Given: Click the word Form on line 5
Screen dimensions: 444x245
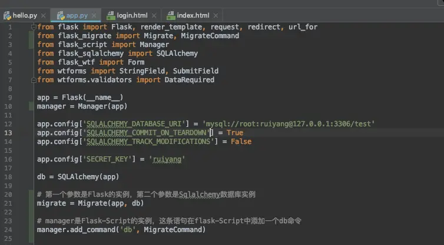Looking at the screenshot, I should click(136, 62).
